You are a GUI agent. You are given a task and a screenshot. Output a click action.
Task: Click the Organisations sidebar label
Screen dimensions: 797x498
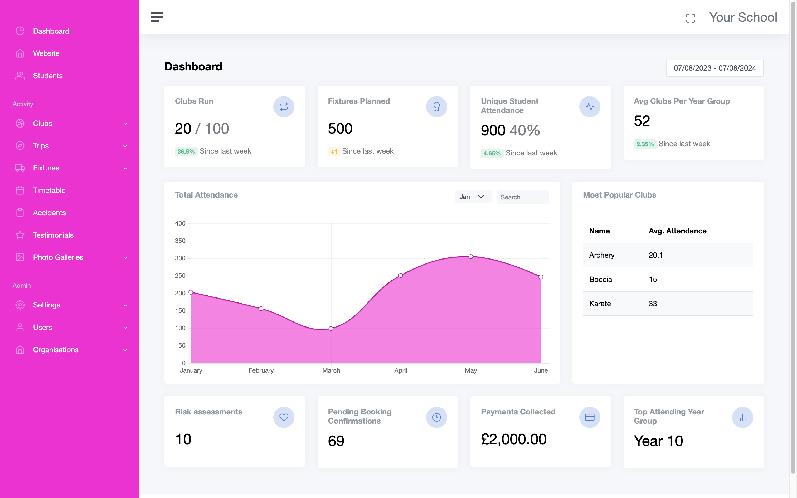point(56,350)
